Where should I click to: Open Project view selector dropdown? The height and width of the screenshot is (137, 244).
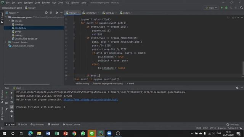coord(12,13)
